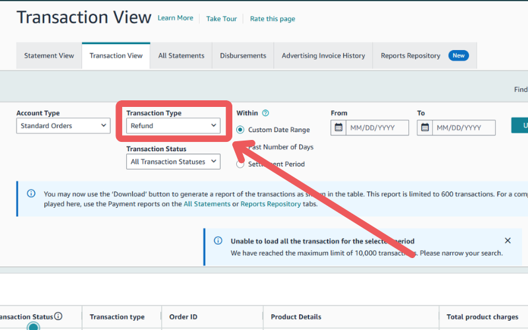Click the Learn More link

[x=176, y=18]
